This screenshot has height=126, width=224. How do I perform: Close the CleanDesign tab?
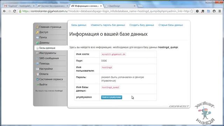pyautogui.click(x=134, y=6)
